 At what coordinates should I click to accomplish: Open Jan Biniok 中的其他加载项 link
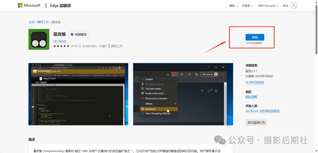263,111
